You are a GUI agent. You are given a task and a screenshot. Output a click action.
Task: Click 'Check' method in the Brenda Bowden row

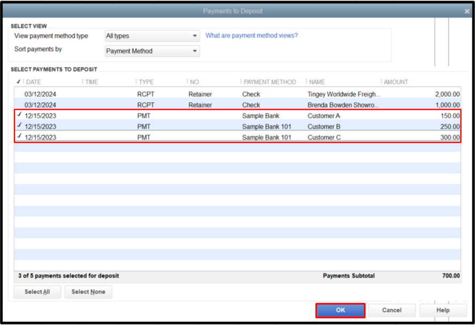(251, 105)
